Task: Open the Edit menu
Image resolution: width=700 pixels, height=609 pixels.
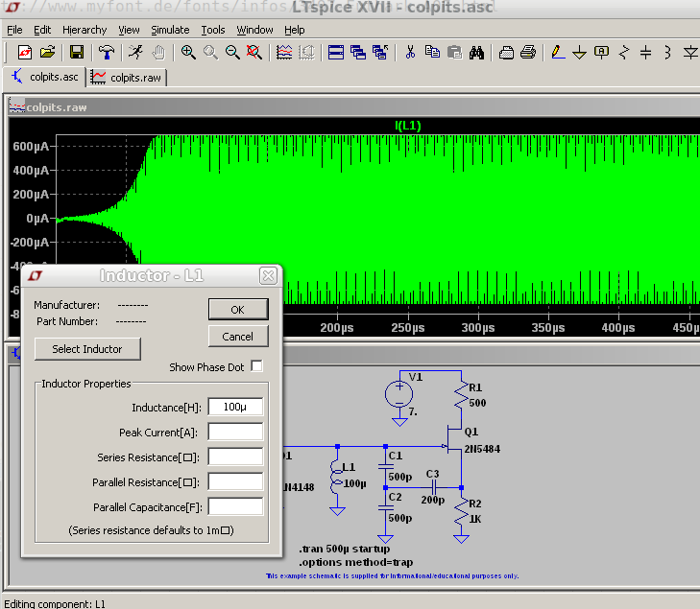Action: pos(42,30)
